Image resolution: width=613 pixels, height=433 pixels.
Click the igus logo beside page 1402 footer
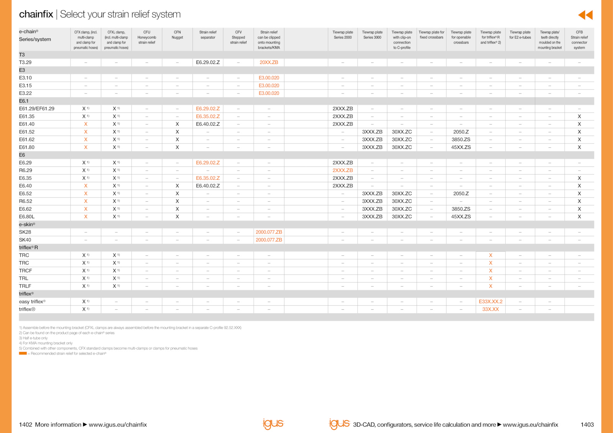273,423
